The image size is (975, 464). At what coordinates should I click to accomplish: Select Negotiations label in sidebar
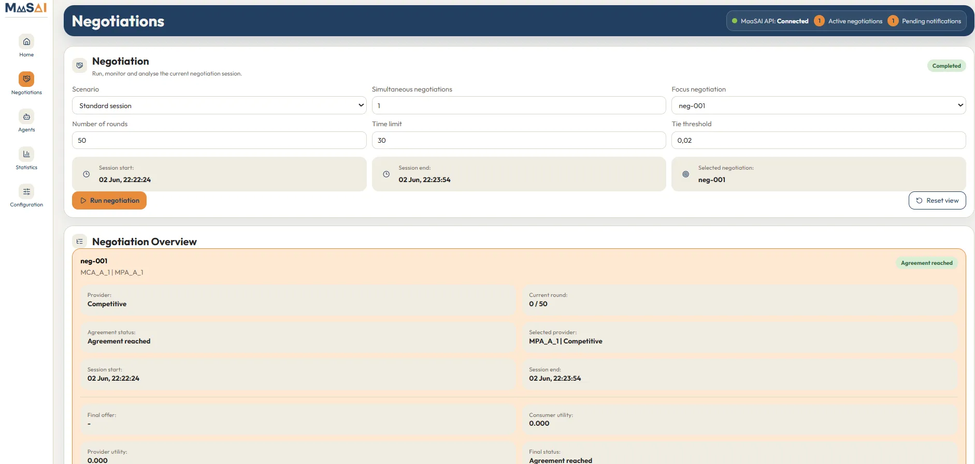(x=26, y=93)
